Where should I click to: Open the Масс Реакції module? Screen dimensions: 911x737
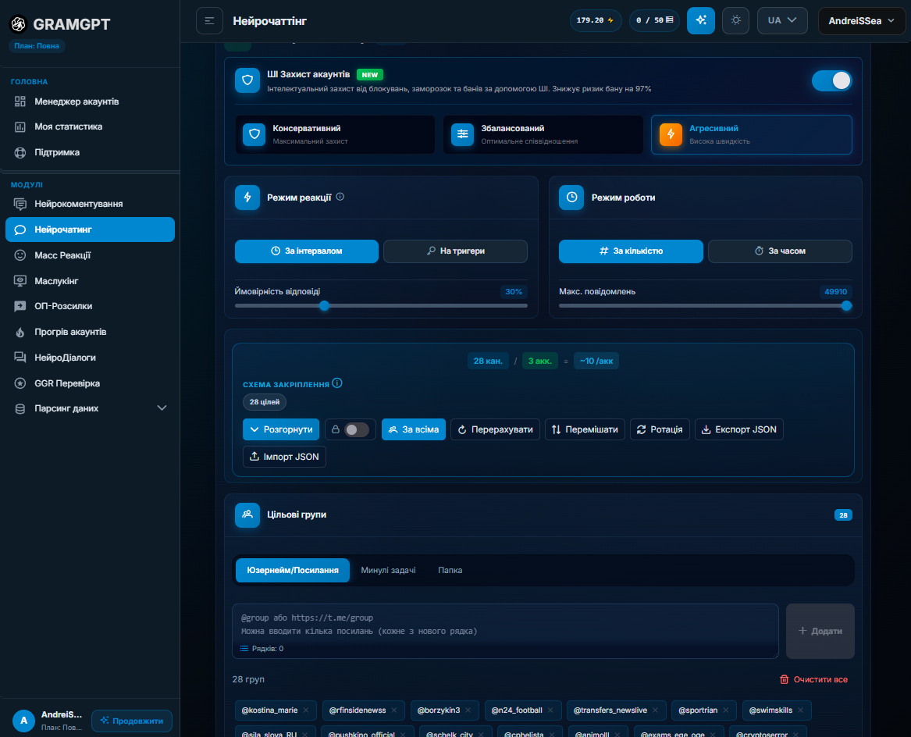coord(90,255)
